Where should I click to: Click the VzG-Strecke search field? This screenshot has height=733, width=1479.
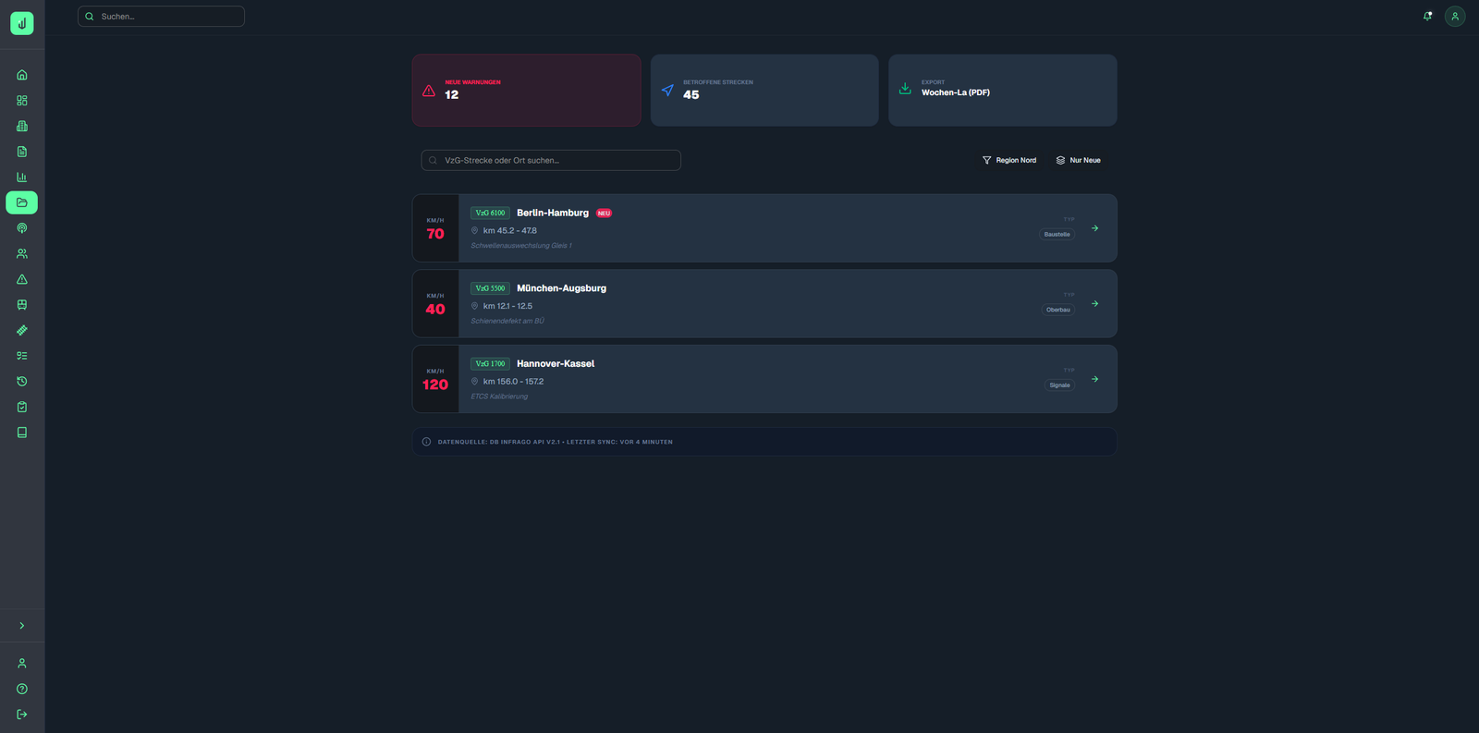(551, 160)
